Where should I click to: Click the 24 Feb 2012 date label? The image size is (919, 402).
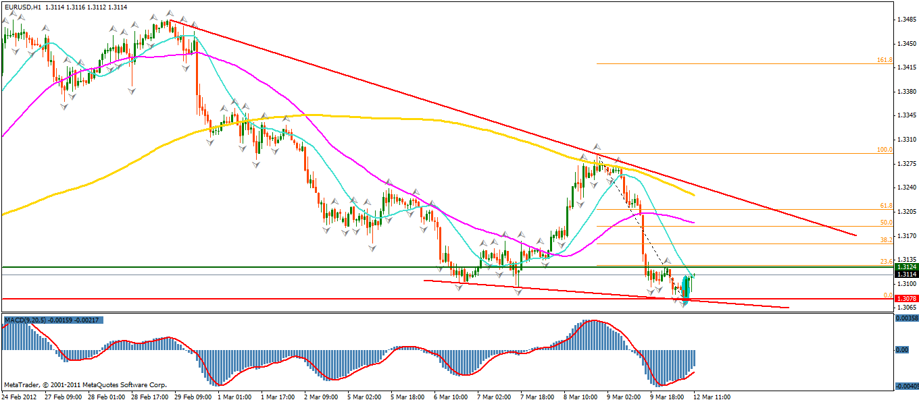19,397
